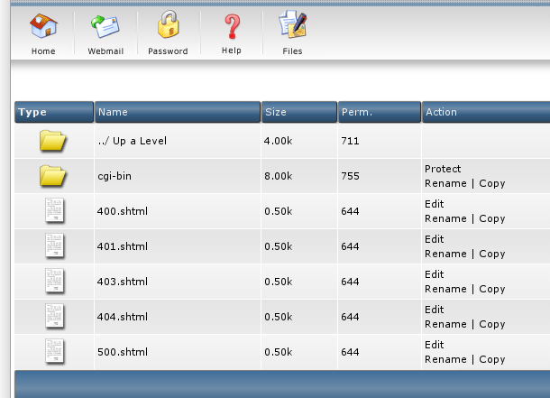Sort by the Name column header
This screenshot has width=550, height=398.
pos(178,112)
